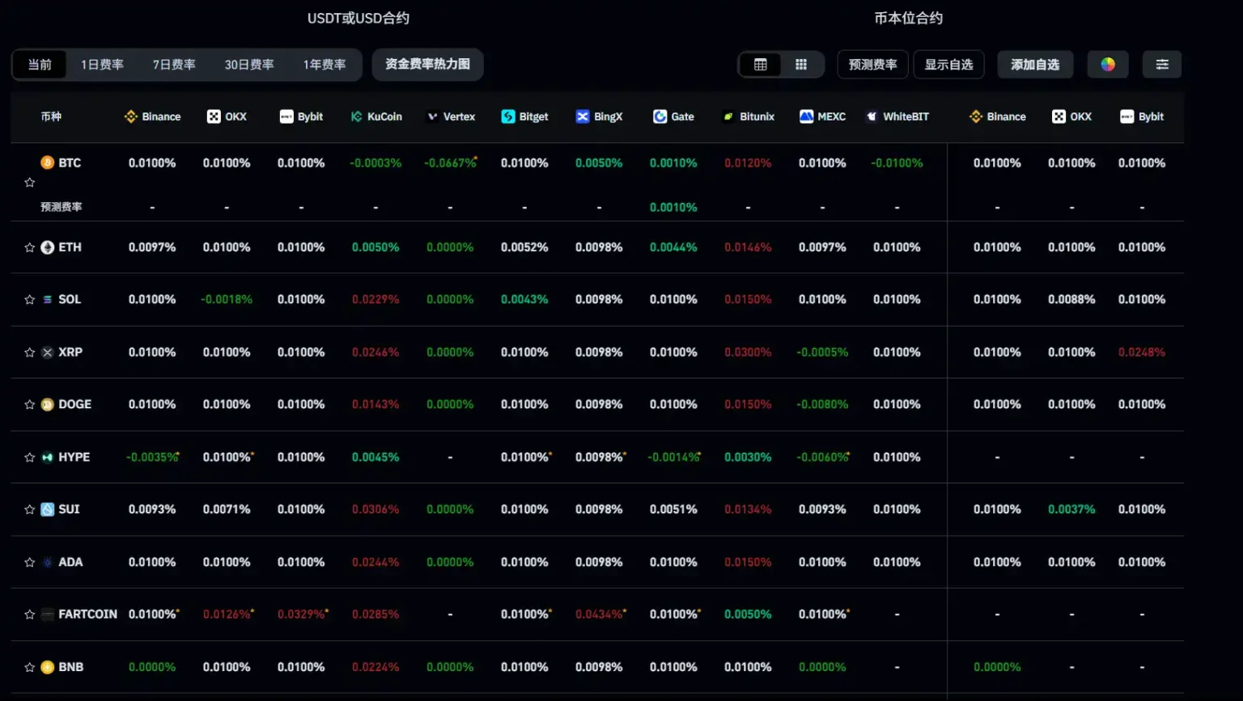Click the Bitget exchange column header

pyautogui.click(x=525, y=116)
